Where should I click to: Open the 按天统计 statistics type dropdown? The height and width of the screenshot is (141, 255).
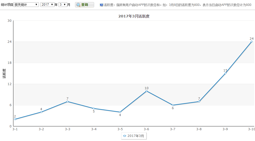coord(26,5)
